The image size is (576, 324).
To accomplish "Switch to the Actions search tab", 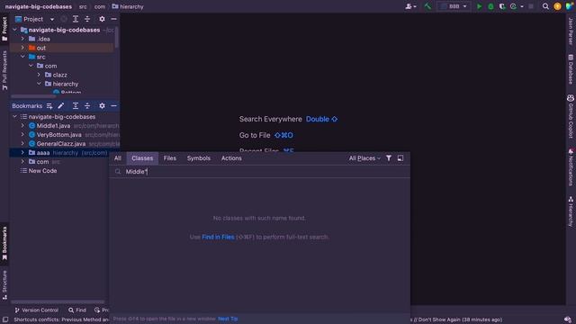I will tap(231, 158).
